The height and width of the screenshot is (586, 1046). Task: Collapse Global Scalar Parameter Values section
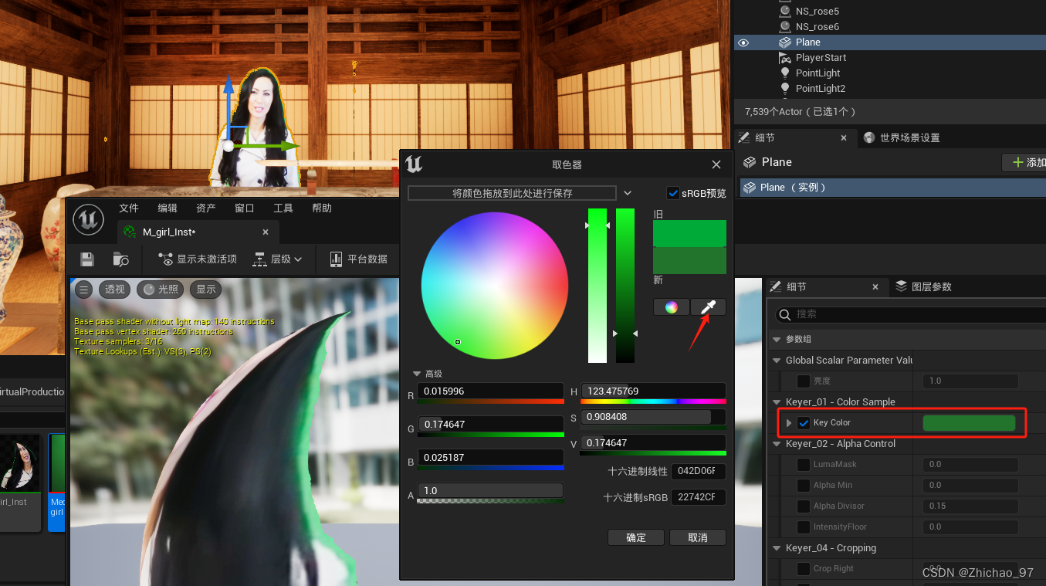coord(777,361)
